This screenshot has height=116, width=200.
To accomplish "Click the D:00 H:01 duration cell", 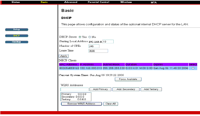I will 139,68.
